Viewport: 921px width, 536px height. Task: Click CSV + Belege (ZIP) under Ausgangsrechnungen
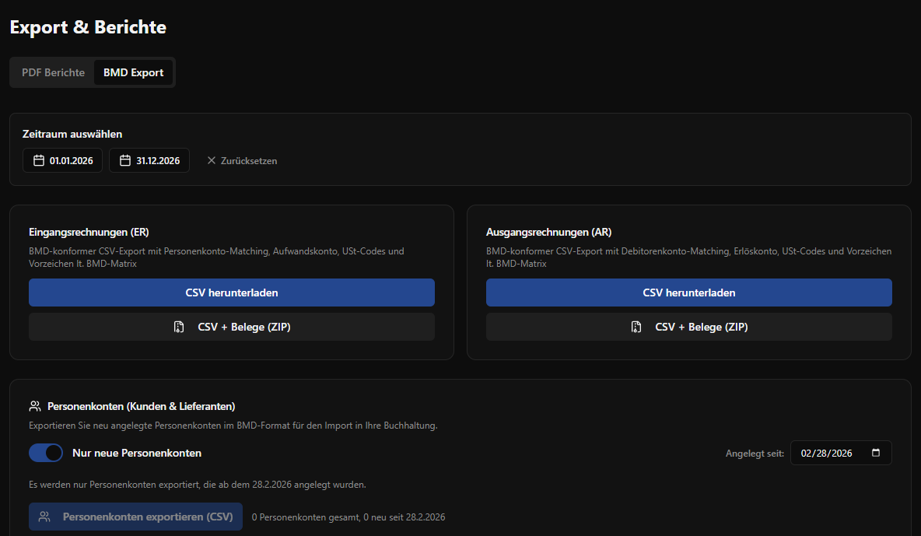(688, 327)
